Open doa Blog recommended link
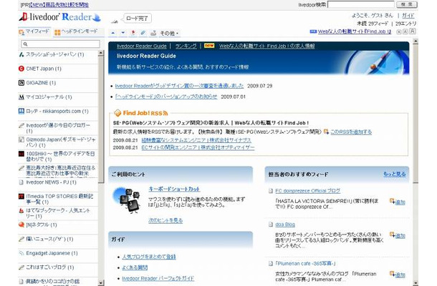The width and height of the screenshot is (437, 286). pyautogui.click(x=285, y=225)
